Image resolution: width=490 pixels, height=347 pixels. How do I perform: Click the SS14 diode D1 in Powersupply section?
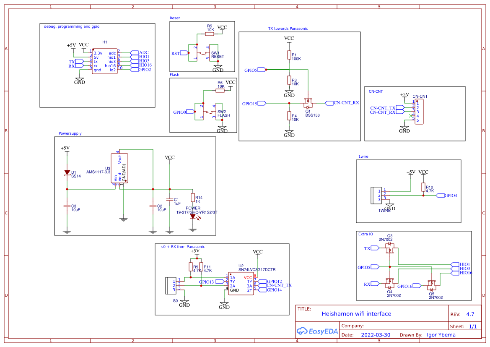coord(67,172)
